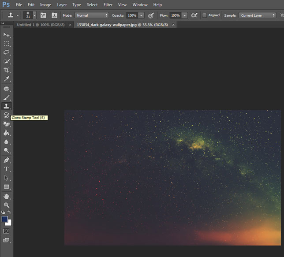
Task: Open the blending Mode dropdown
Action: point(91,15)
